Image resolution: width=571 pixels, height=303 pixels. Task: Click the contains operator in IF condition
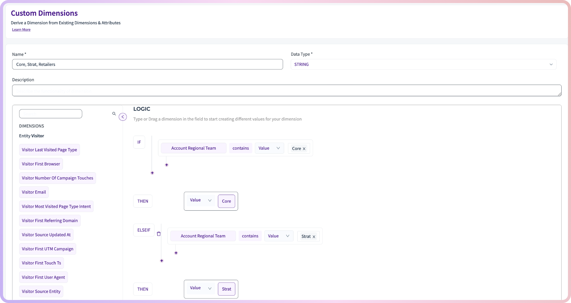point(241,148)
